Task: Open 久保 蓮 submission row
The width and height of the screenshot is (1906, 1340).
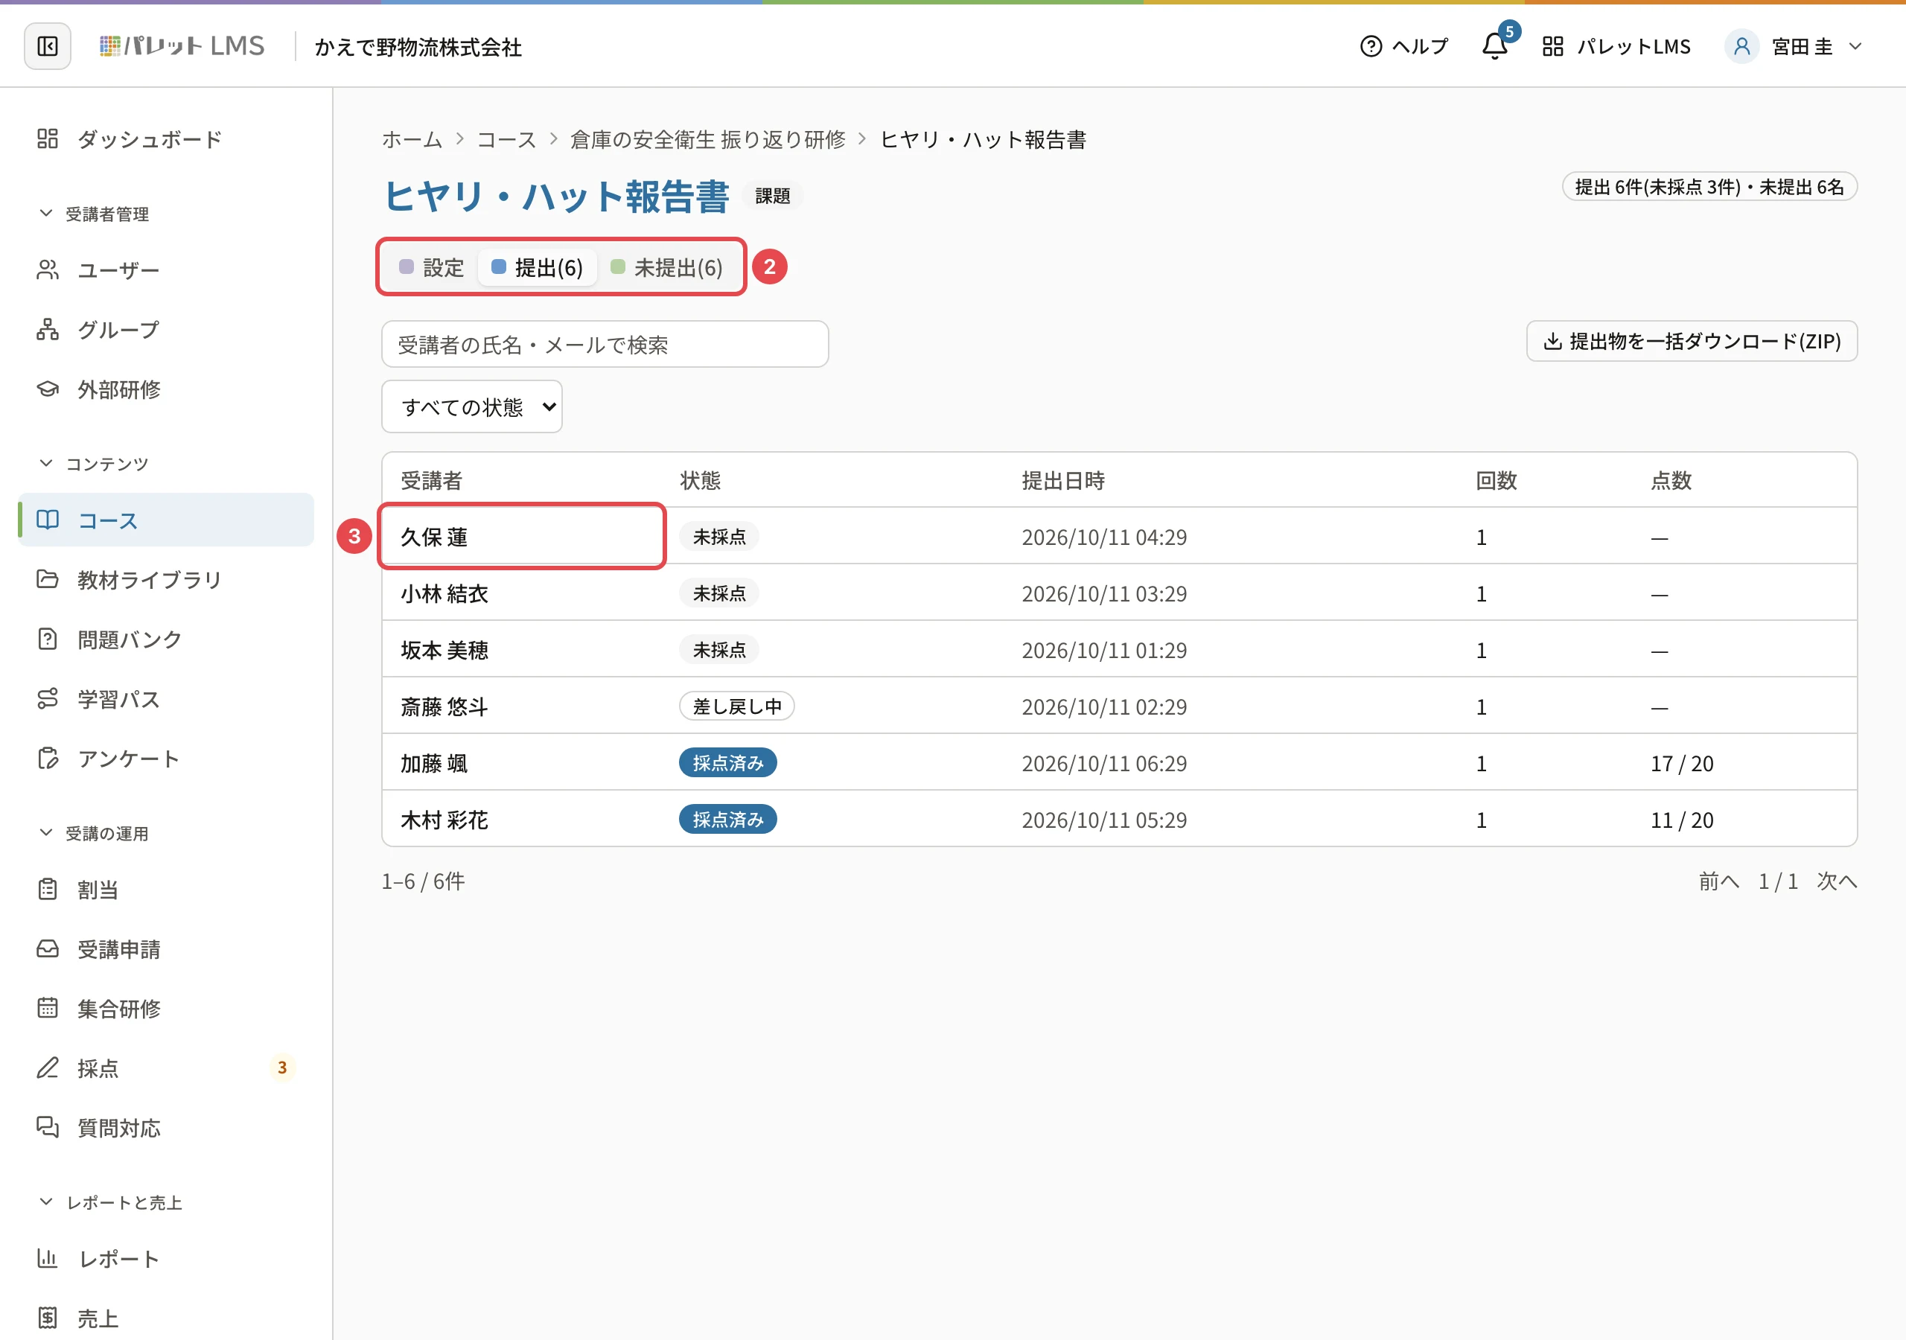Action: (1119, 536)
